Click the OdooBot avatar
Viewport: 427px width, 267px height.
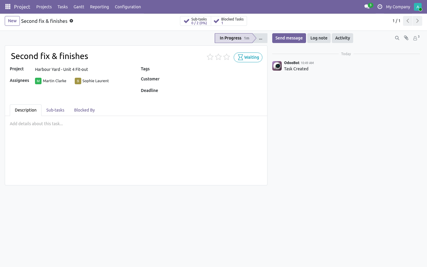[277, 66]
